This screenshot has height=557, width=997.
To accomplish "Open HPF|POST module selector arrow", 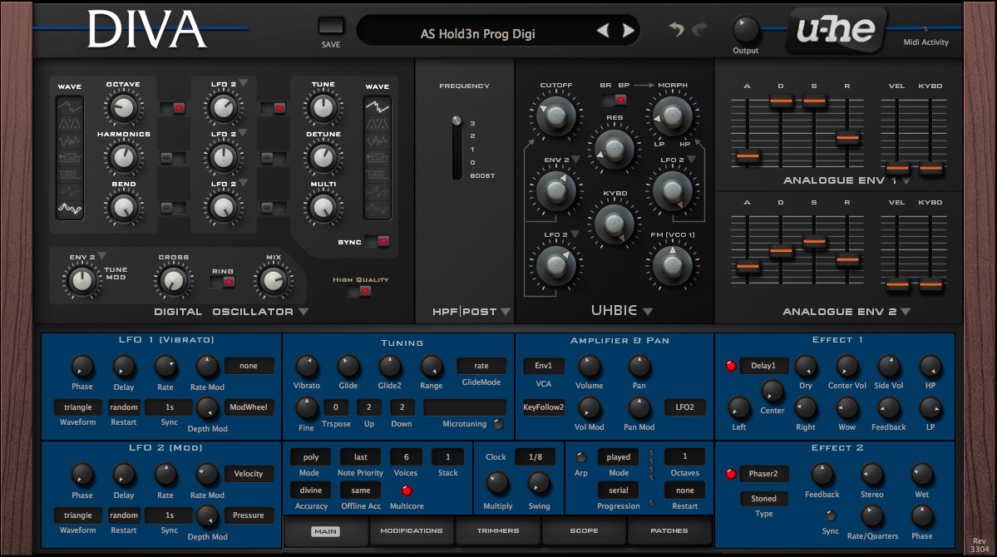I will pos(506,312).
